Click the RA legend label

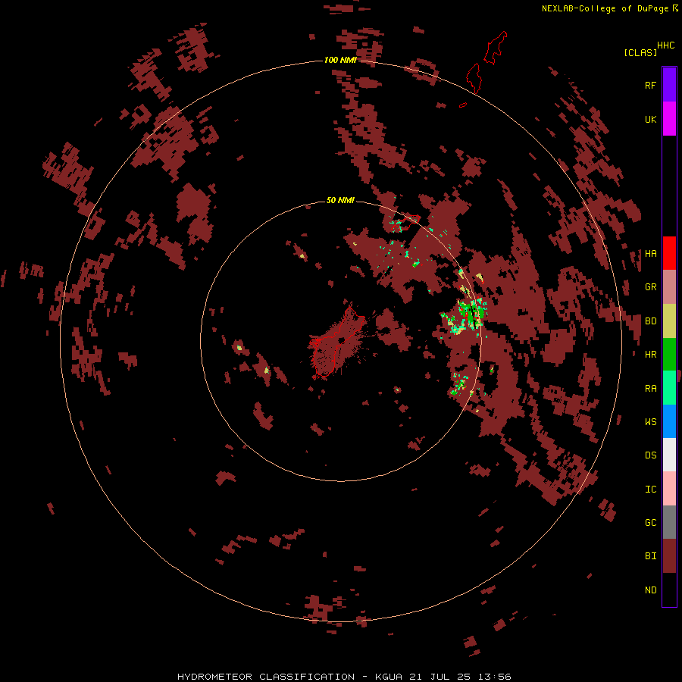point(650,389)
